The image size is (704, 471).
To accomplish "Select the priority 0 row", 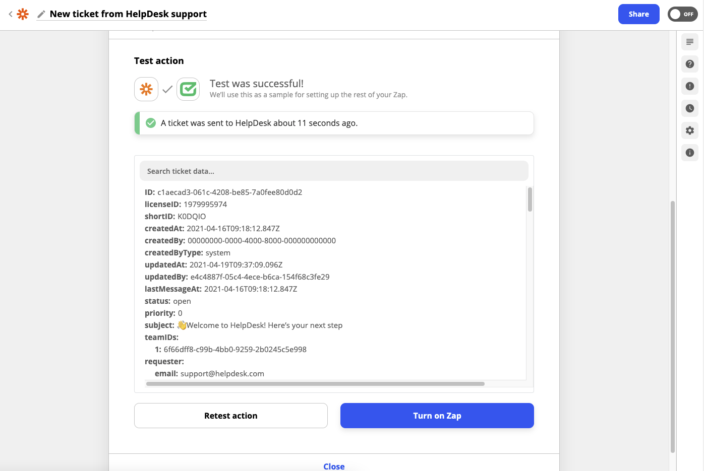I will click(x=163, y=313).
